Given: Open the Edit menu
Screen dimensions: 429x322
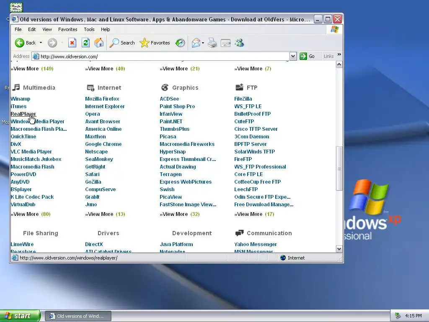Looking at the screenshot, I should 32,29.
